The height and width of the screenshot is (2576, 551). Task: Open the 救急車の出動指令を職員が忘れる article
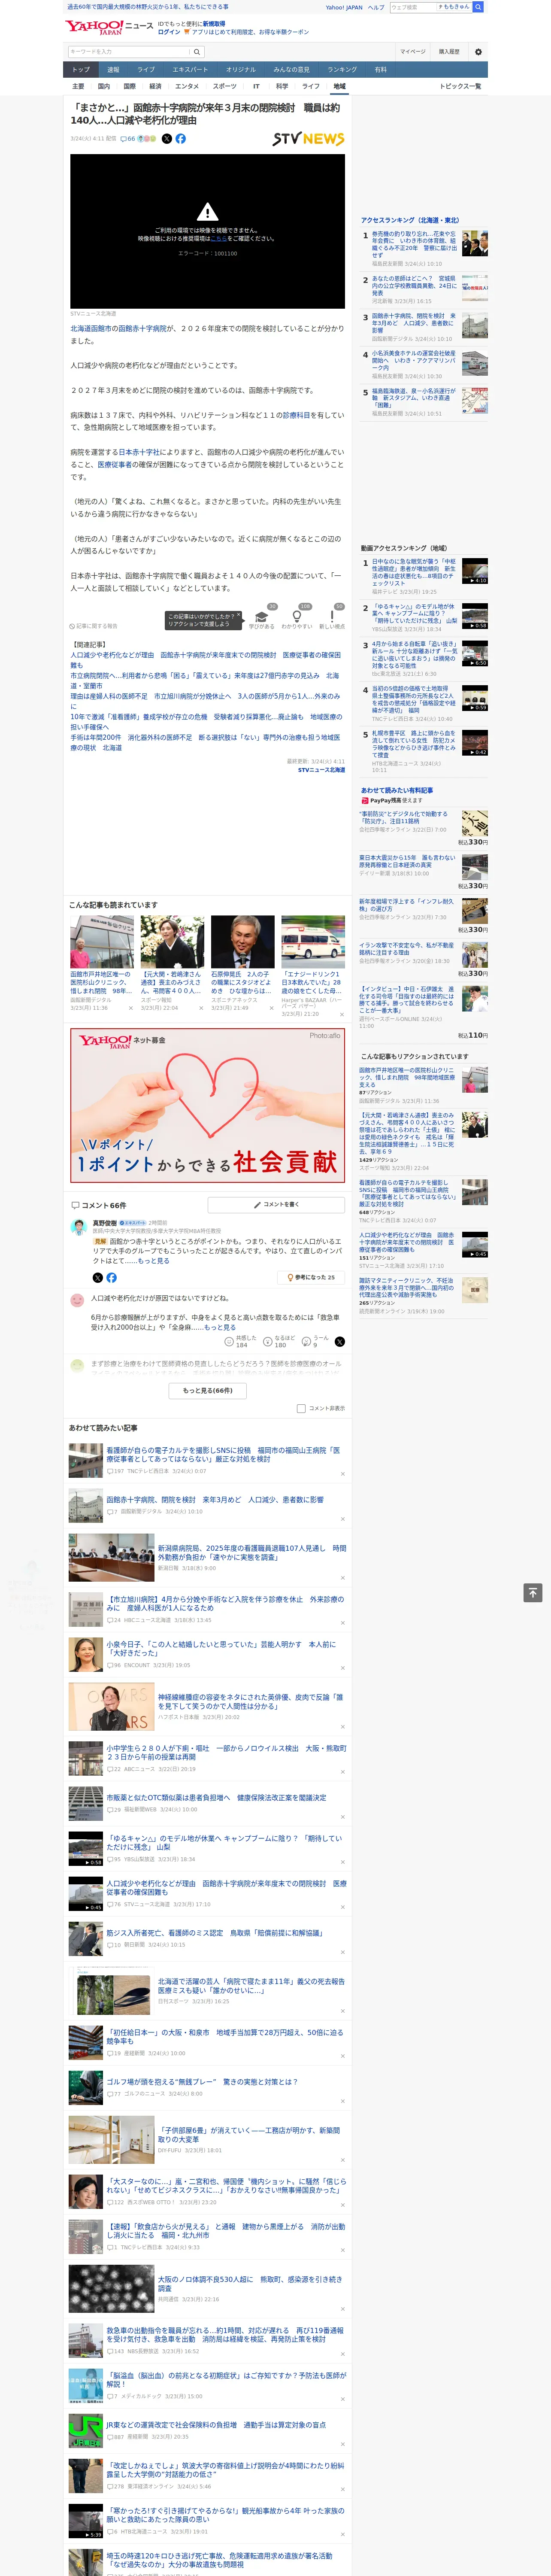coord(225,2335)
